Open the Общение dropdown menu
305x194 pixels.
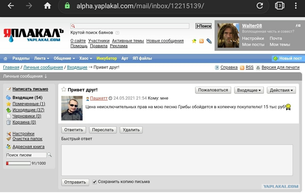[x=64, y=58]
